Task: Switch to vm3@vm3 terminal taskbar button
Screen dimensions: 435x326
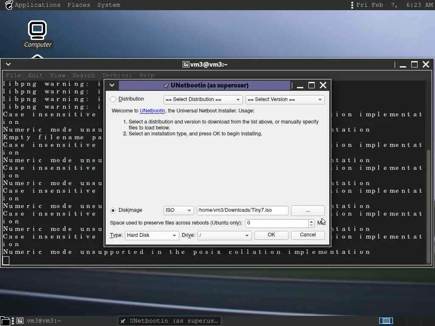Action: click(39, 321)
